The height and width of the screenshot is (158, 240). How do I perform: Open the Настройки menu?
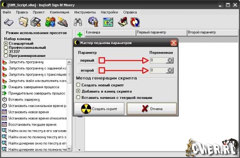pyautogui.click(x=109, y=12)
